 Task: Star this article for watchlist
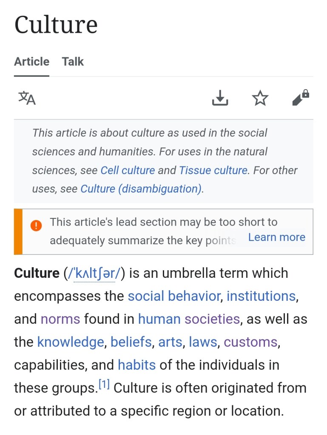[x=260, y=98]
